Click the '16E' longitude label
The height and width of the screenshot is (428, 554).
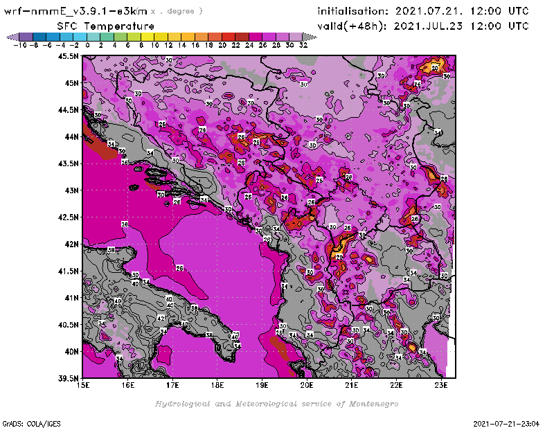(x=128, y=385)
